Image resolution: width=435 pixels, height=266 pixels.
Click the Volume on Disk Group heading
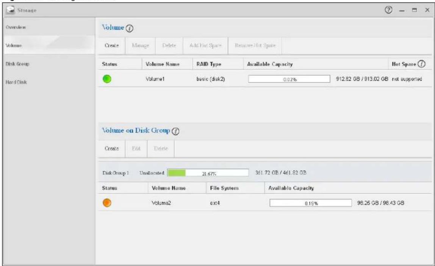pos(136,130)
